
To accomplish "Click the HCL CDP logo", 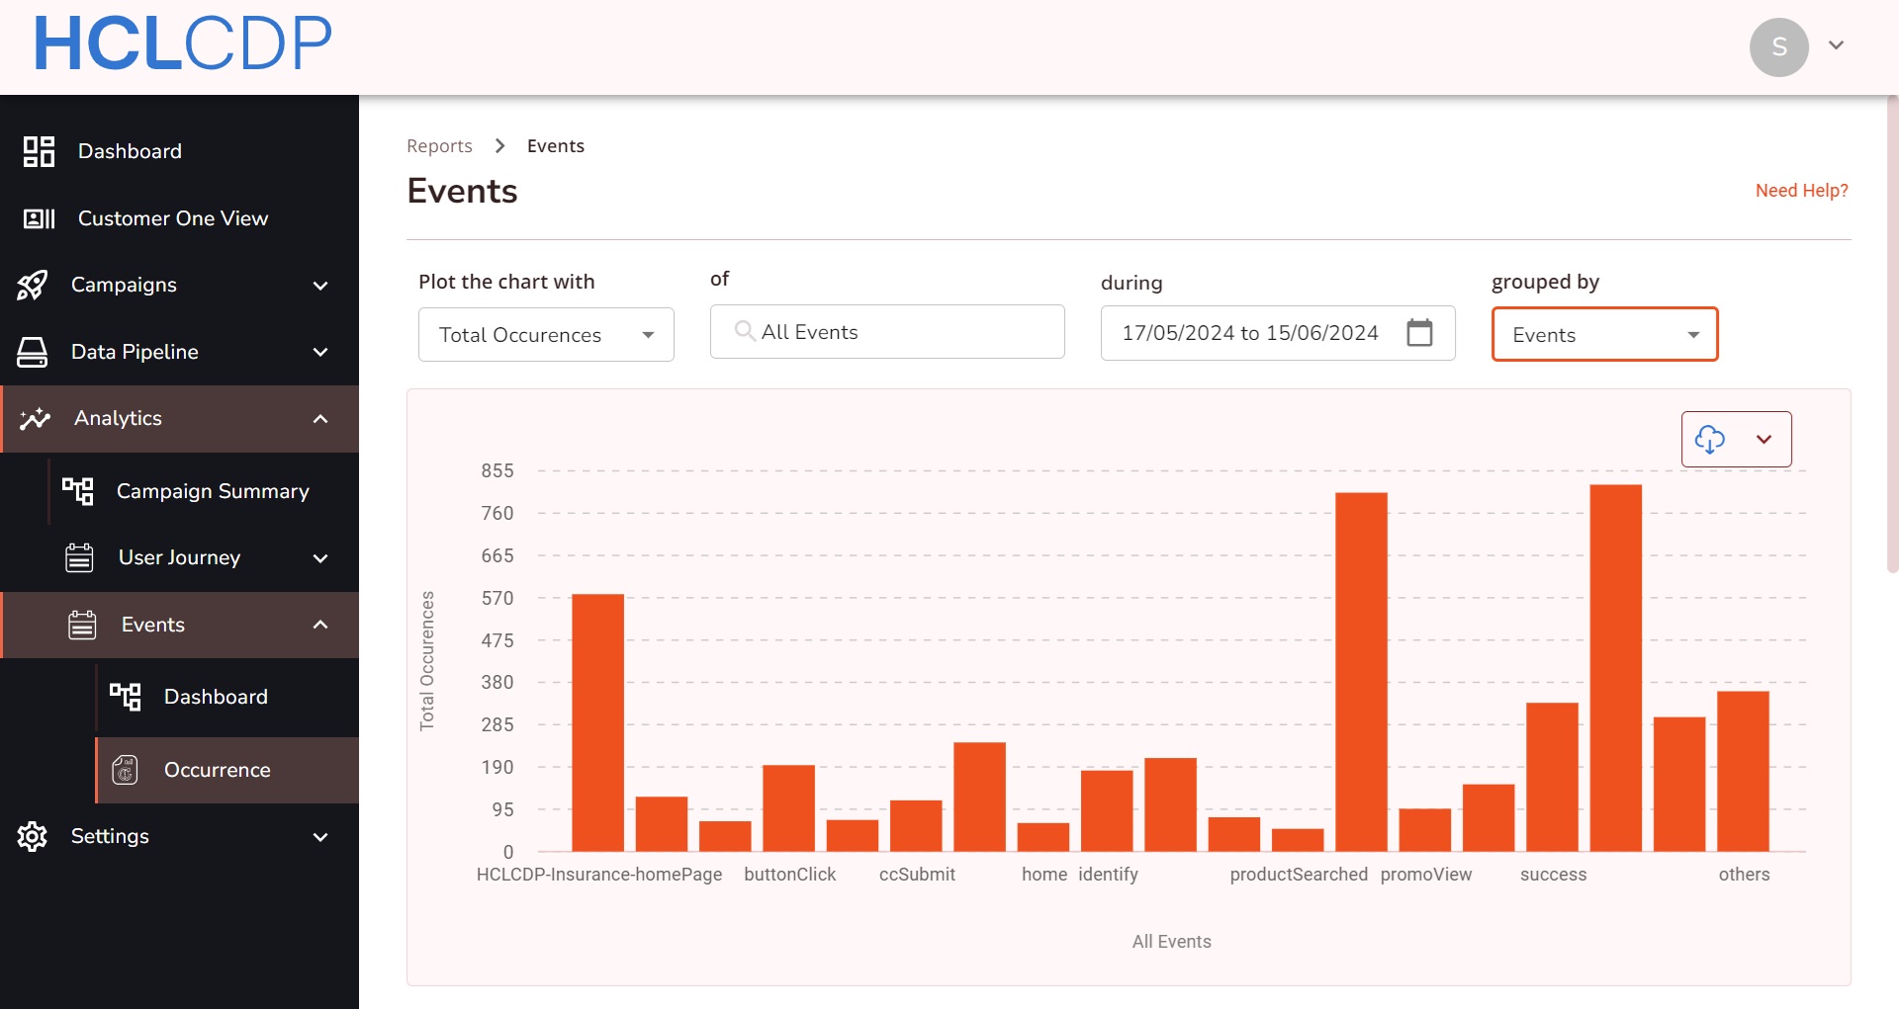I will [x=183, y=43].
